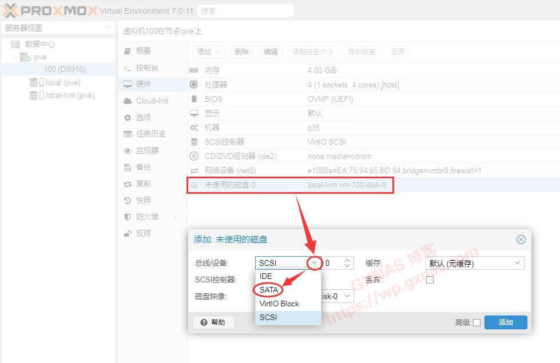560x363 pixels.
Task: Click the 帮助 help button
Action: [x=213, y=322]
